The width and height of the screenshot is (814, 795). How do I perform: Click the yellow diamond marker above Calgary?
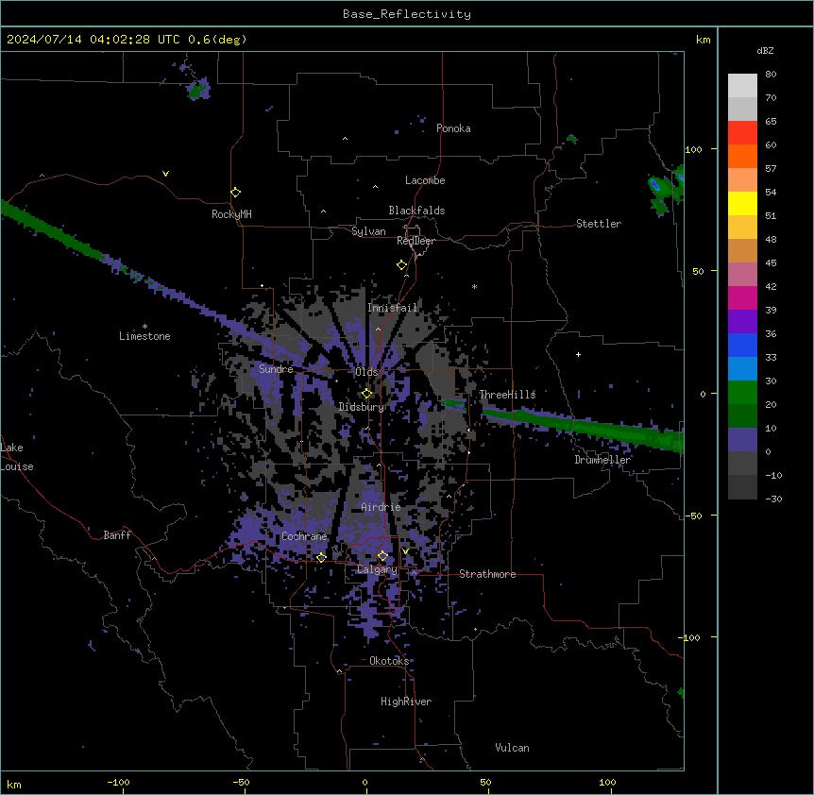click(x=382, y=556)
